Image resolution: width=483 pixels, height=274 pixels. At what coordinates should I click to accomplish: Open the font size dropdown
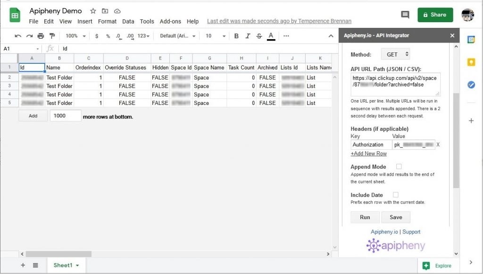click(x=220, y=36)
